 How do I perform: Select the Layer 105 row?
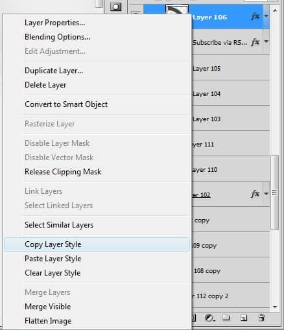pyautogui.click(x=231, y=69)
